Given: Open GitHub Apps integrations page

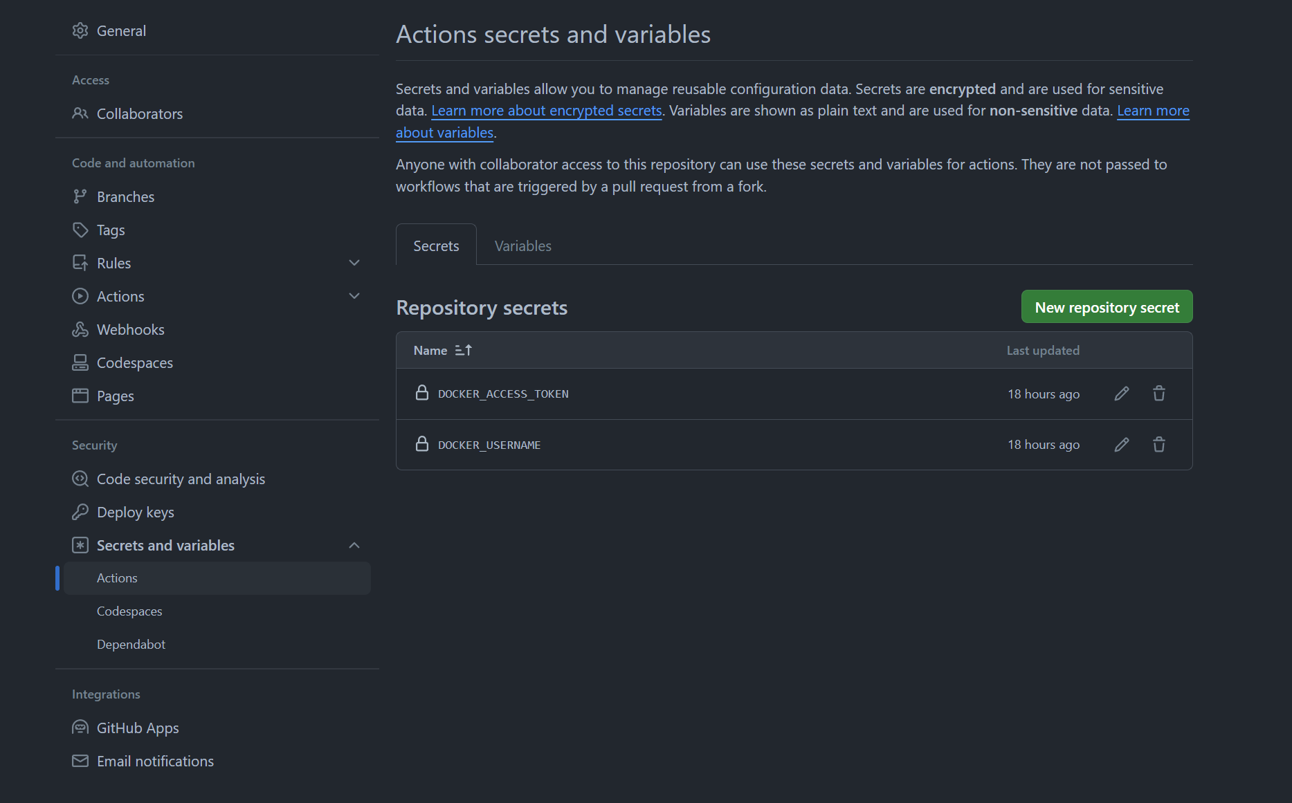Looking at the screenshot, I should [138, 728].
